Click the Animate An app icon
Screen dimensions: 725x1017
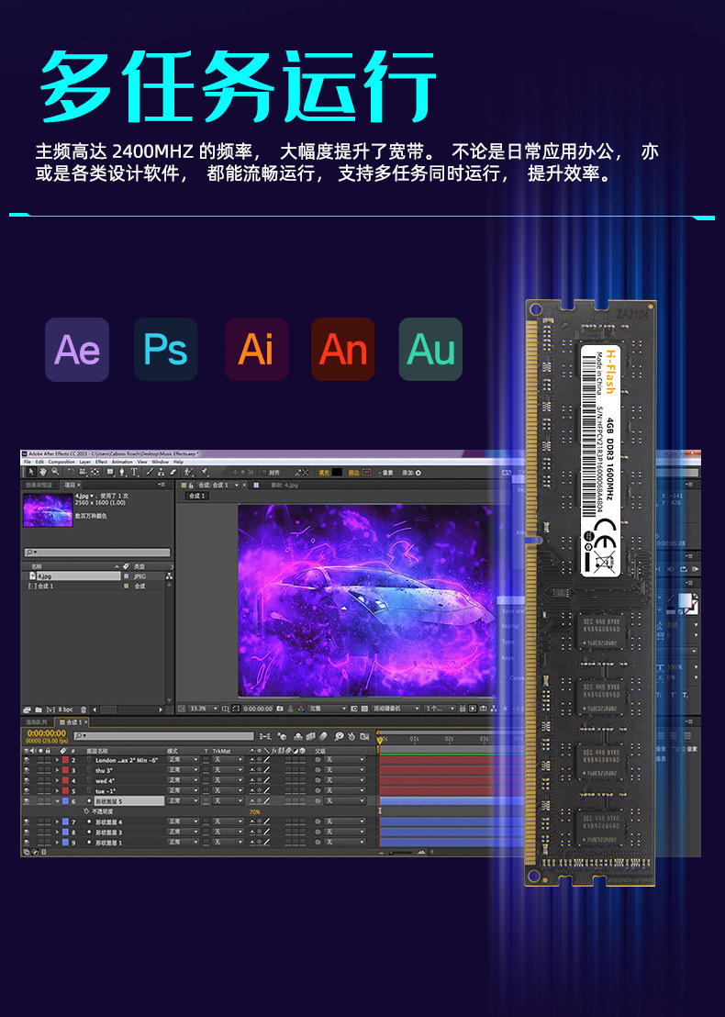(x=343, y=350)
